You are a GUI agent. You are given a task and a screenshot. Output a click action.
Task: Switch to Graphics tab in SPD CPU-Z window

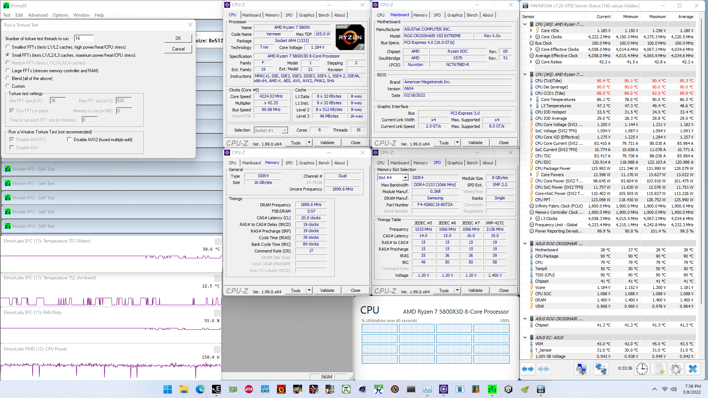point(455,163)
